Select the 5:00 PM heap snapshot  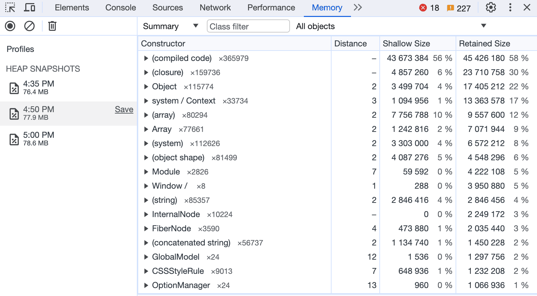click(69, 139)
